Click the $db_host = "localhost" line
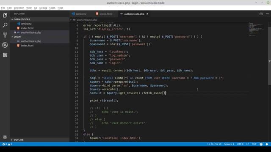Viewport: 271px width, 152px height. 109,52
